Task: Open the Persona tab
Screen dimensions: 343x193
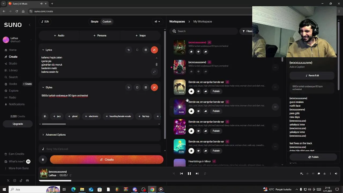Action: pos(100,36)
